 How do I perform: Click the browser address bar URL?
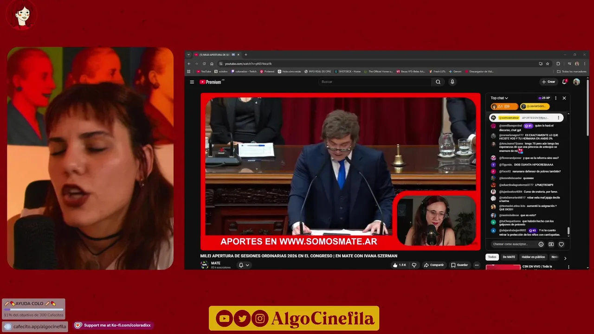click(248, 64)
